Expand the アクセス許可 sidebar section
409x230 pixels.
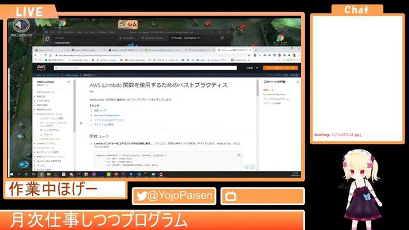(x=35, y=101)
